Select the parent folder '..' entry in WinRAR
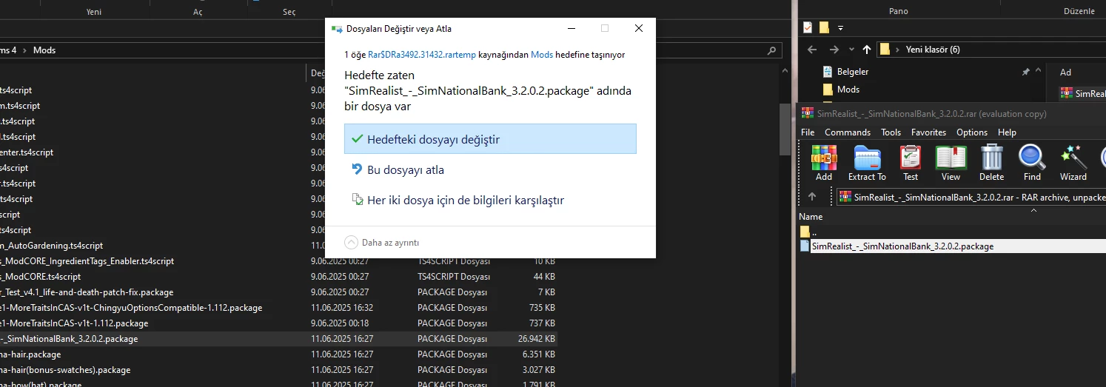Viewport: 1106px width, 387px height. click(x=808, y=232)
